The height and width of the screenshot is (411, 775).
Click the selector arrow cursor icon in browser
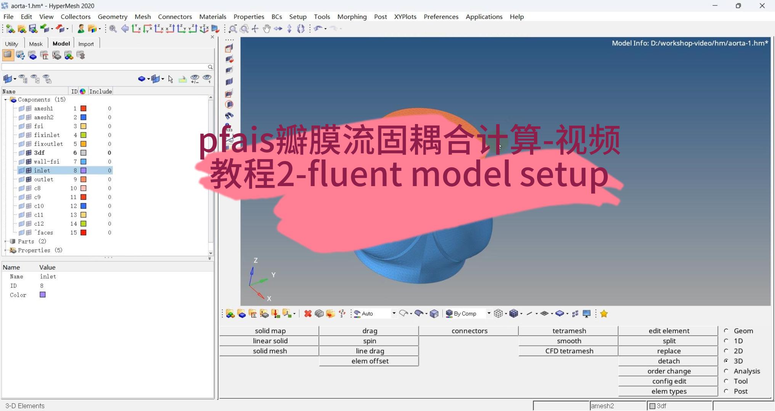(x=170, y=79)
